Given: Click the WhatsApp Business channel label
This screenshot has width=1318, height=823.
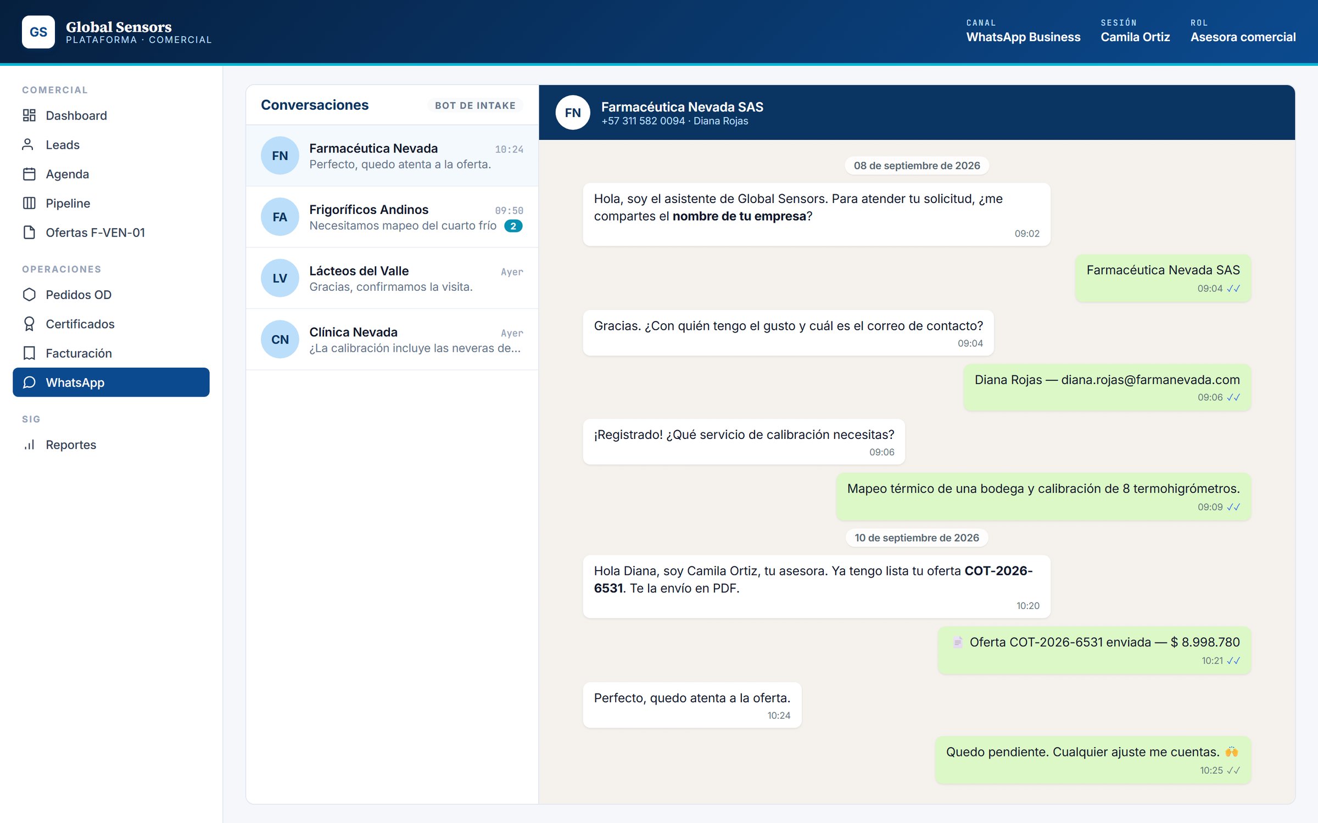Looking at the screenshot, I should point(1023,37).
